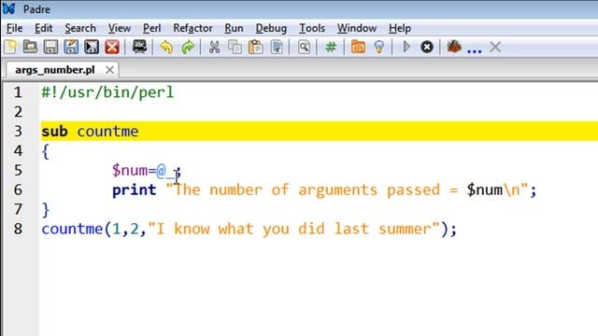Stop execution with the black stop icon
598x336 pixels.
click(x=427, y=48)
